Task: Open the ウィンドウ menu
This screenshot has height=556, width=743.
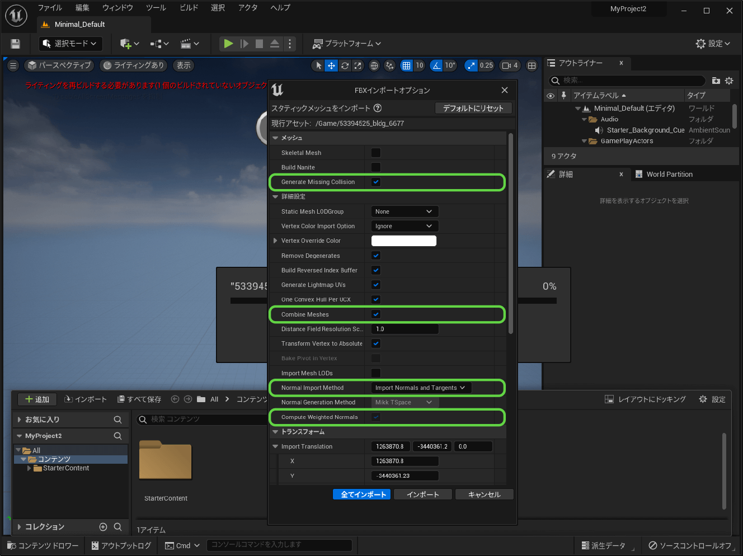Action: (x=117, y=8)
